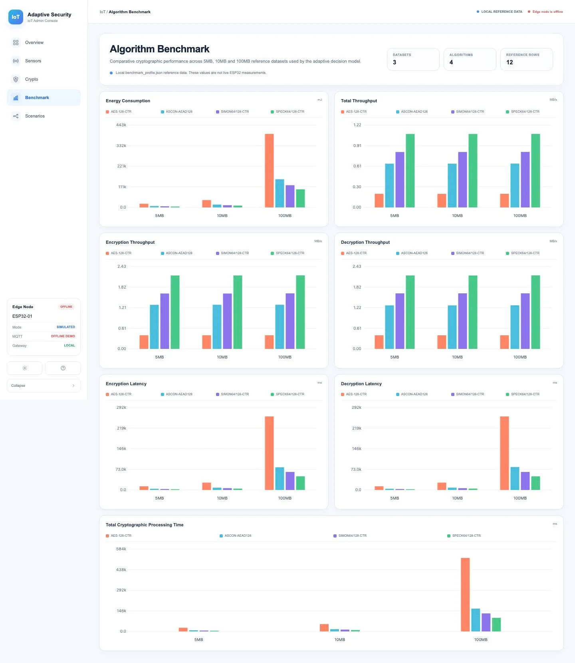Toggle SPECK64/128-CTR legend in Decryption Latency
575x663 pixels.
click(x=522, y=394)
